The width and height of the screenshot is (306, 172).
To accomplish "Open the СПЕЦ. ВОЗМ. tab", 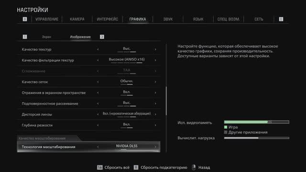I will pos(229,19).
